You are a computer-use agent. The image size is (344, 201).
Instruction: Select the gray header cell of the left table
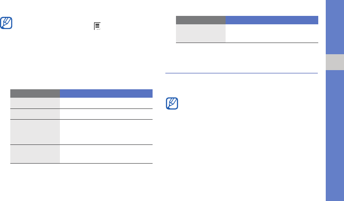pyautogui.click(x=35, y=93)
